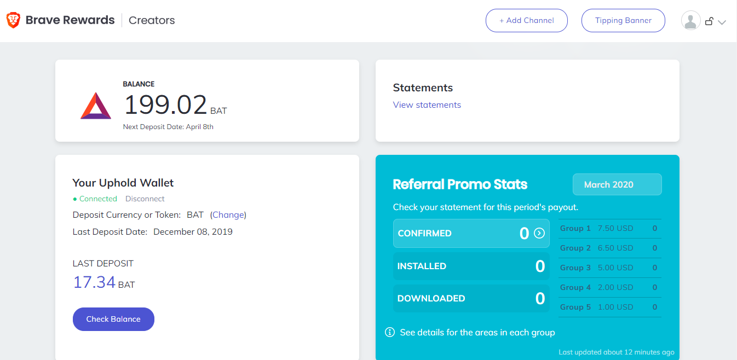Open the View statements link
The height and width of the screenshot is (360, 737).
click(427, 105)
